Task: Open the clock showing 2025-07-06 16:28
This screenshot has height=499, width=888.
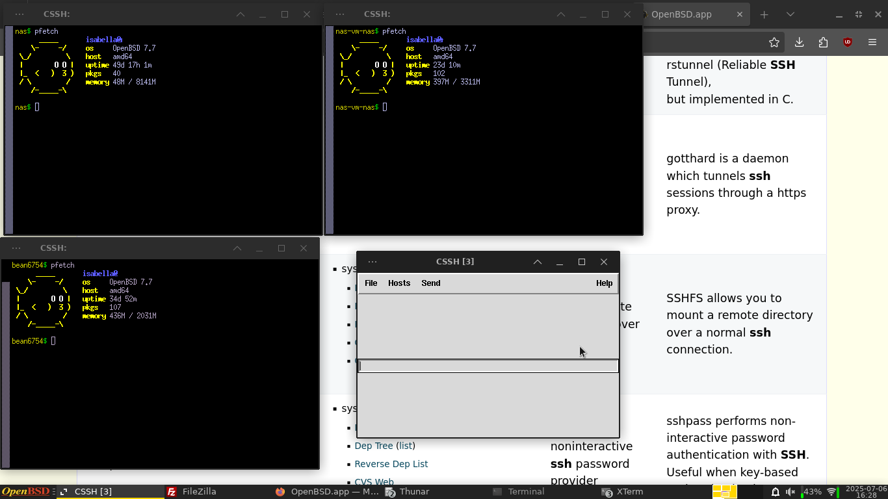Action: [x=866, y=492]
